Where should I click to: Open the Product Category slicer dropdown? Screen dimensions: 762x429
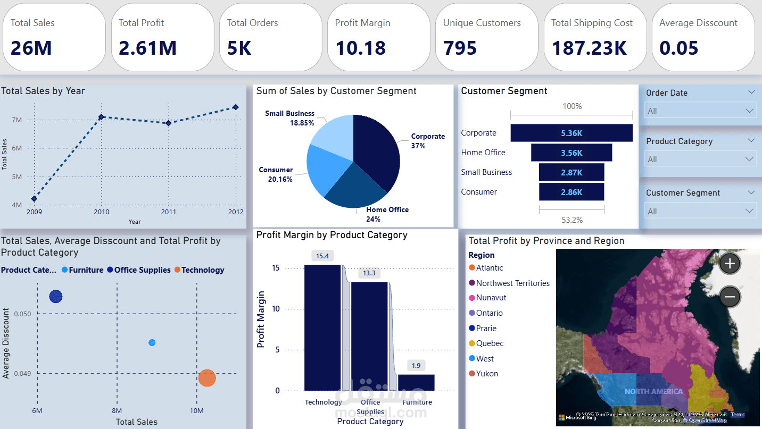pyautogui.click(x=700, y=159)
